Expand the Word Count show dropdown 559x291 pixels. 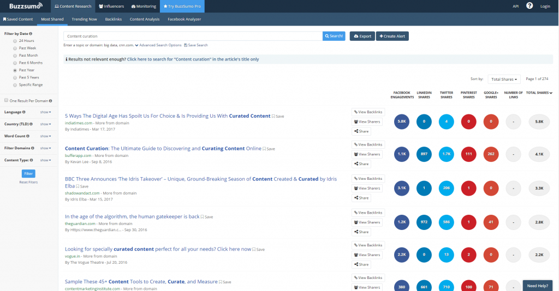45,136
